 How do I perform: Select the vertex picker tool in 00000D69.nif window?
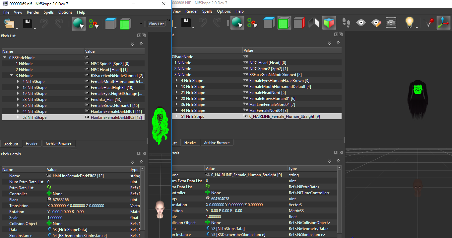click(x=94, y=24)
